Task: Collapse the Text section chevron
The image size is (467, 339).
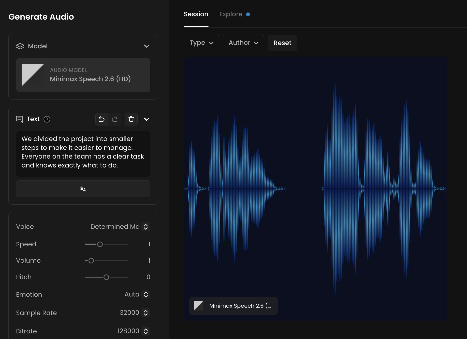Action: point(147,119)
